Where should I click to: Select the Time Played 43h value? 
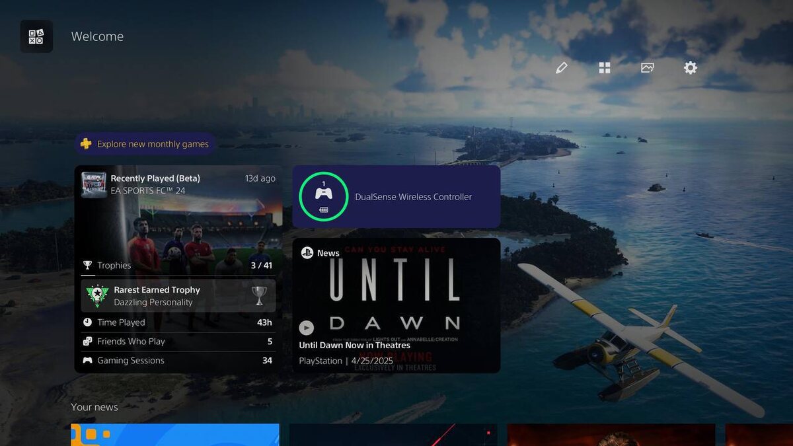[x=264, y=322]
